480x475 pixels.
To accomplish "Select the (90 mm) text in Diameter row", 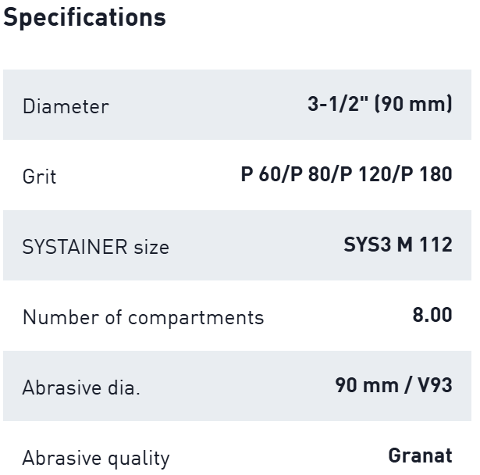I will [414, 104].
